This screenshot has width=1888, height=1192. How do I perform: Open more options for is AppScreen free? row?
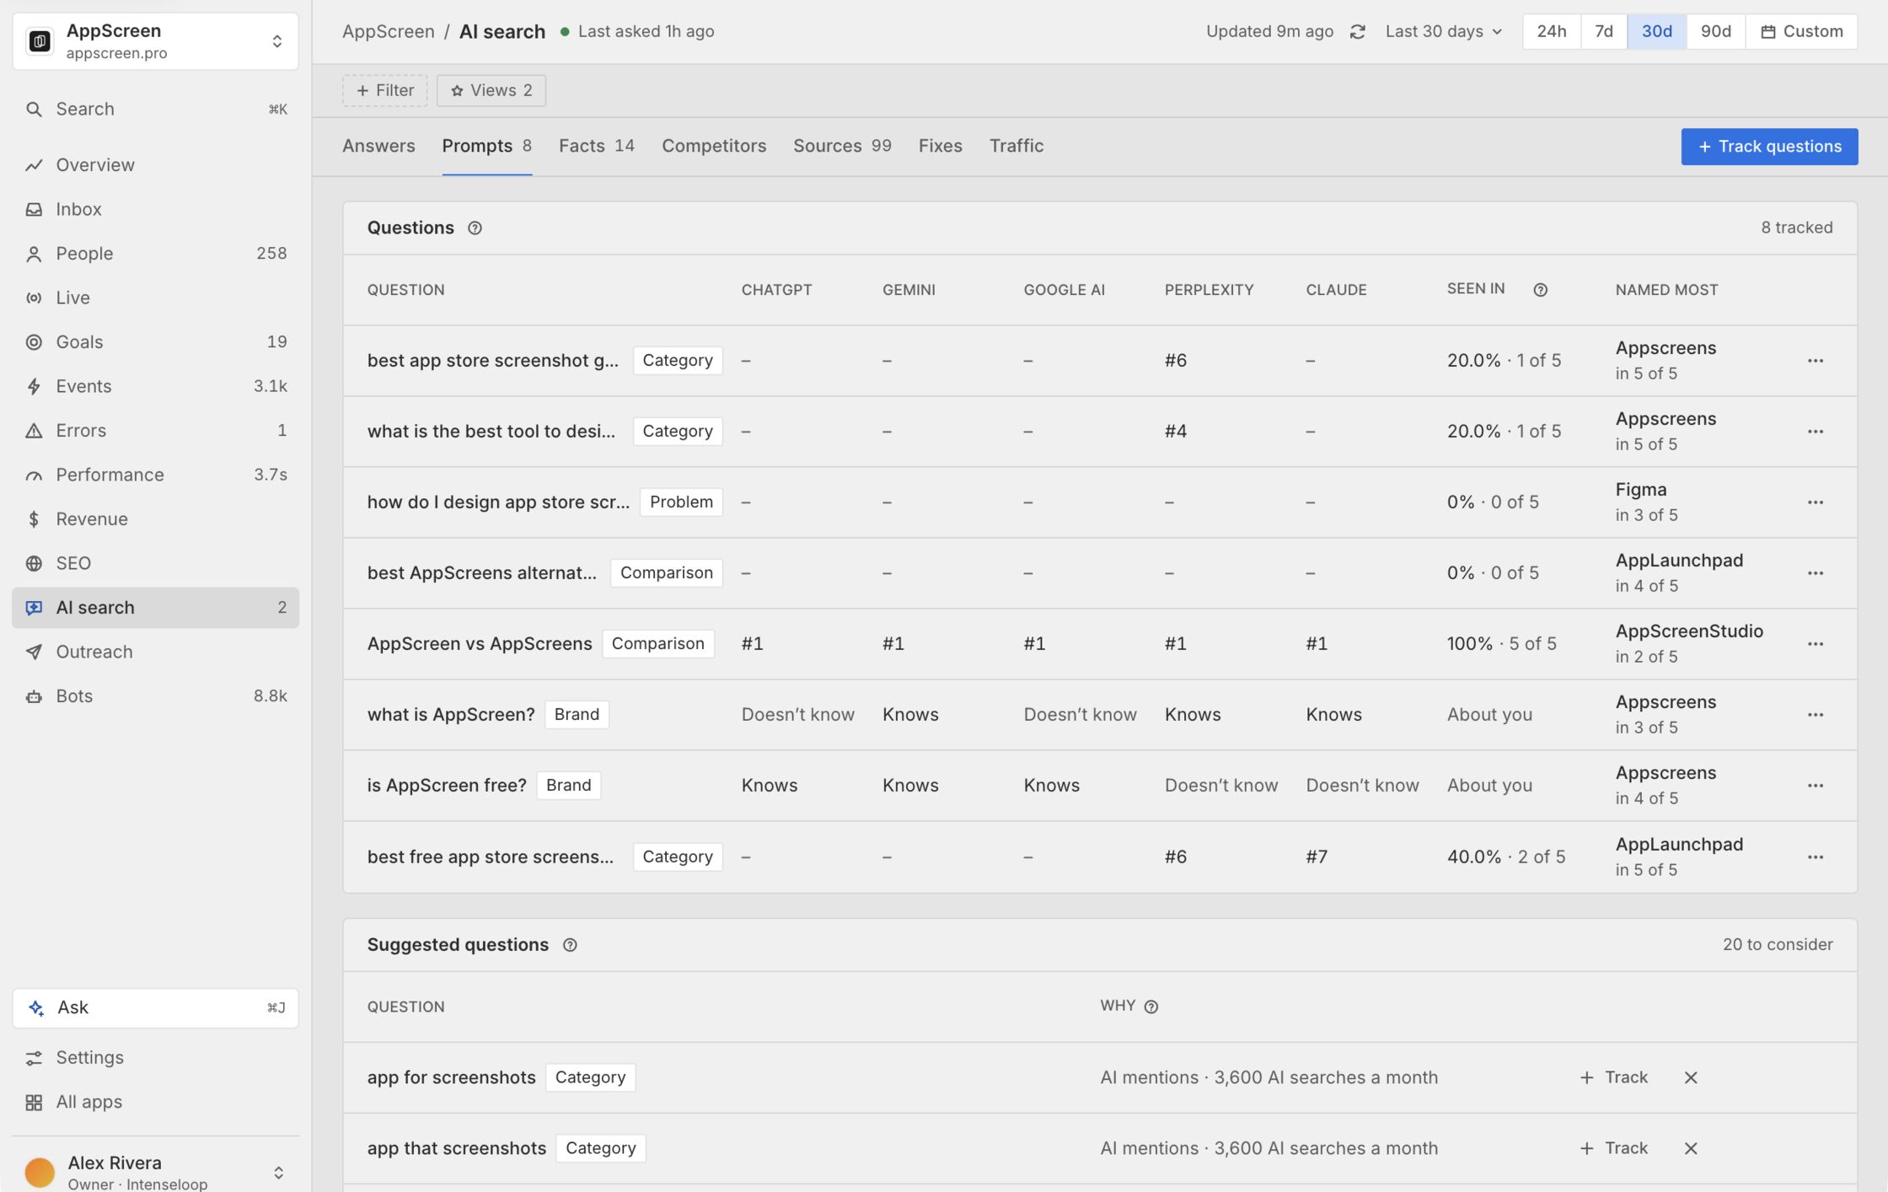point(1816,786)
